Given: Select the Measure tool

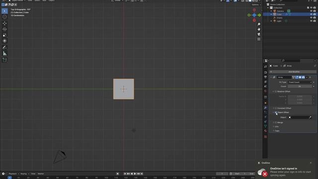Looking at the screenshot, I should point(4,53).
